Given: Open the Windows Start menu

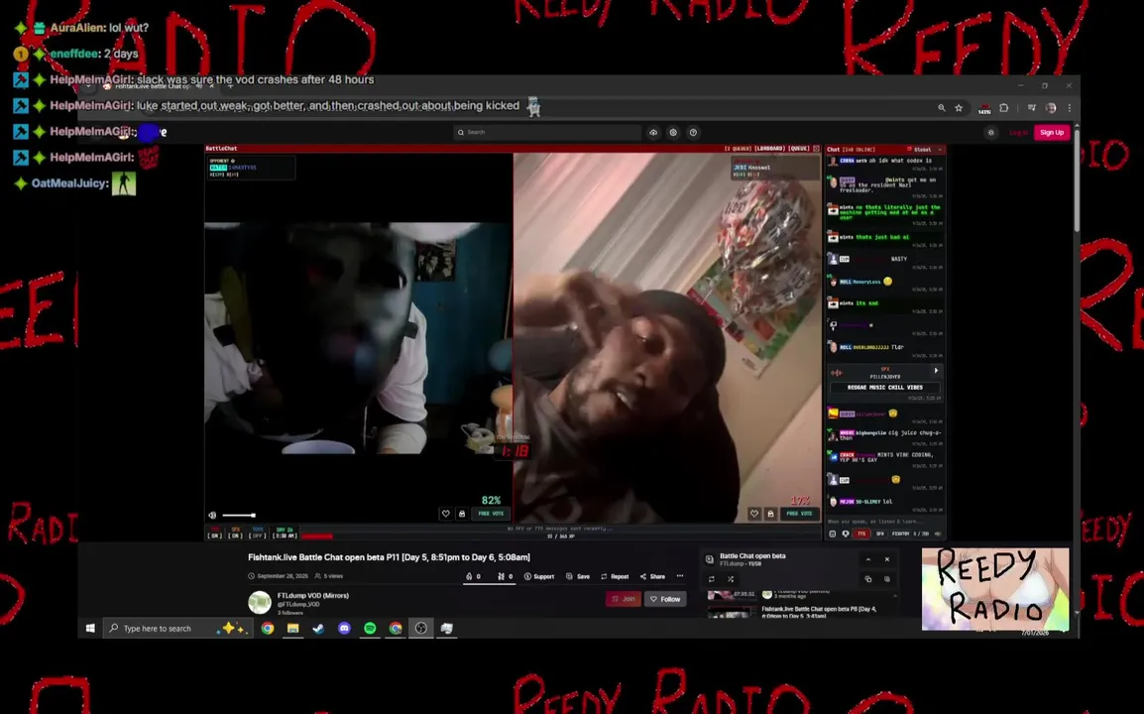Looking at the screenshot, I should pos(90,628).
